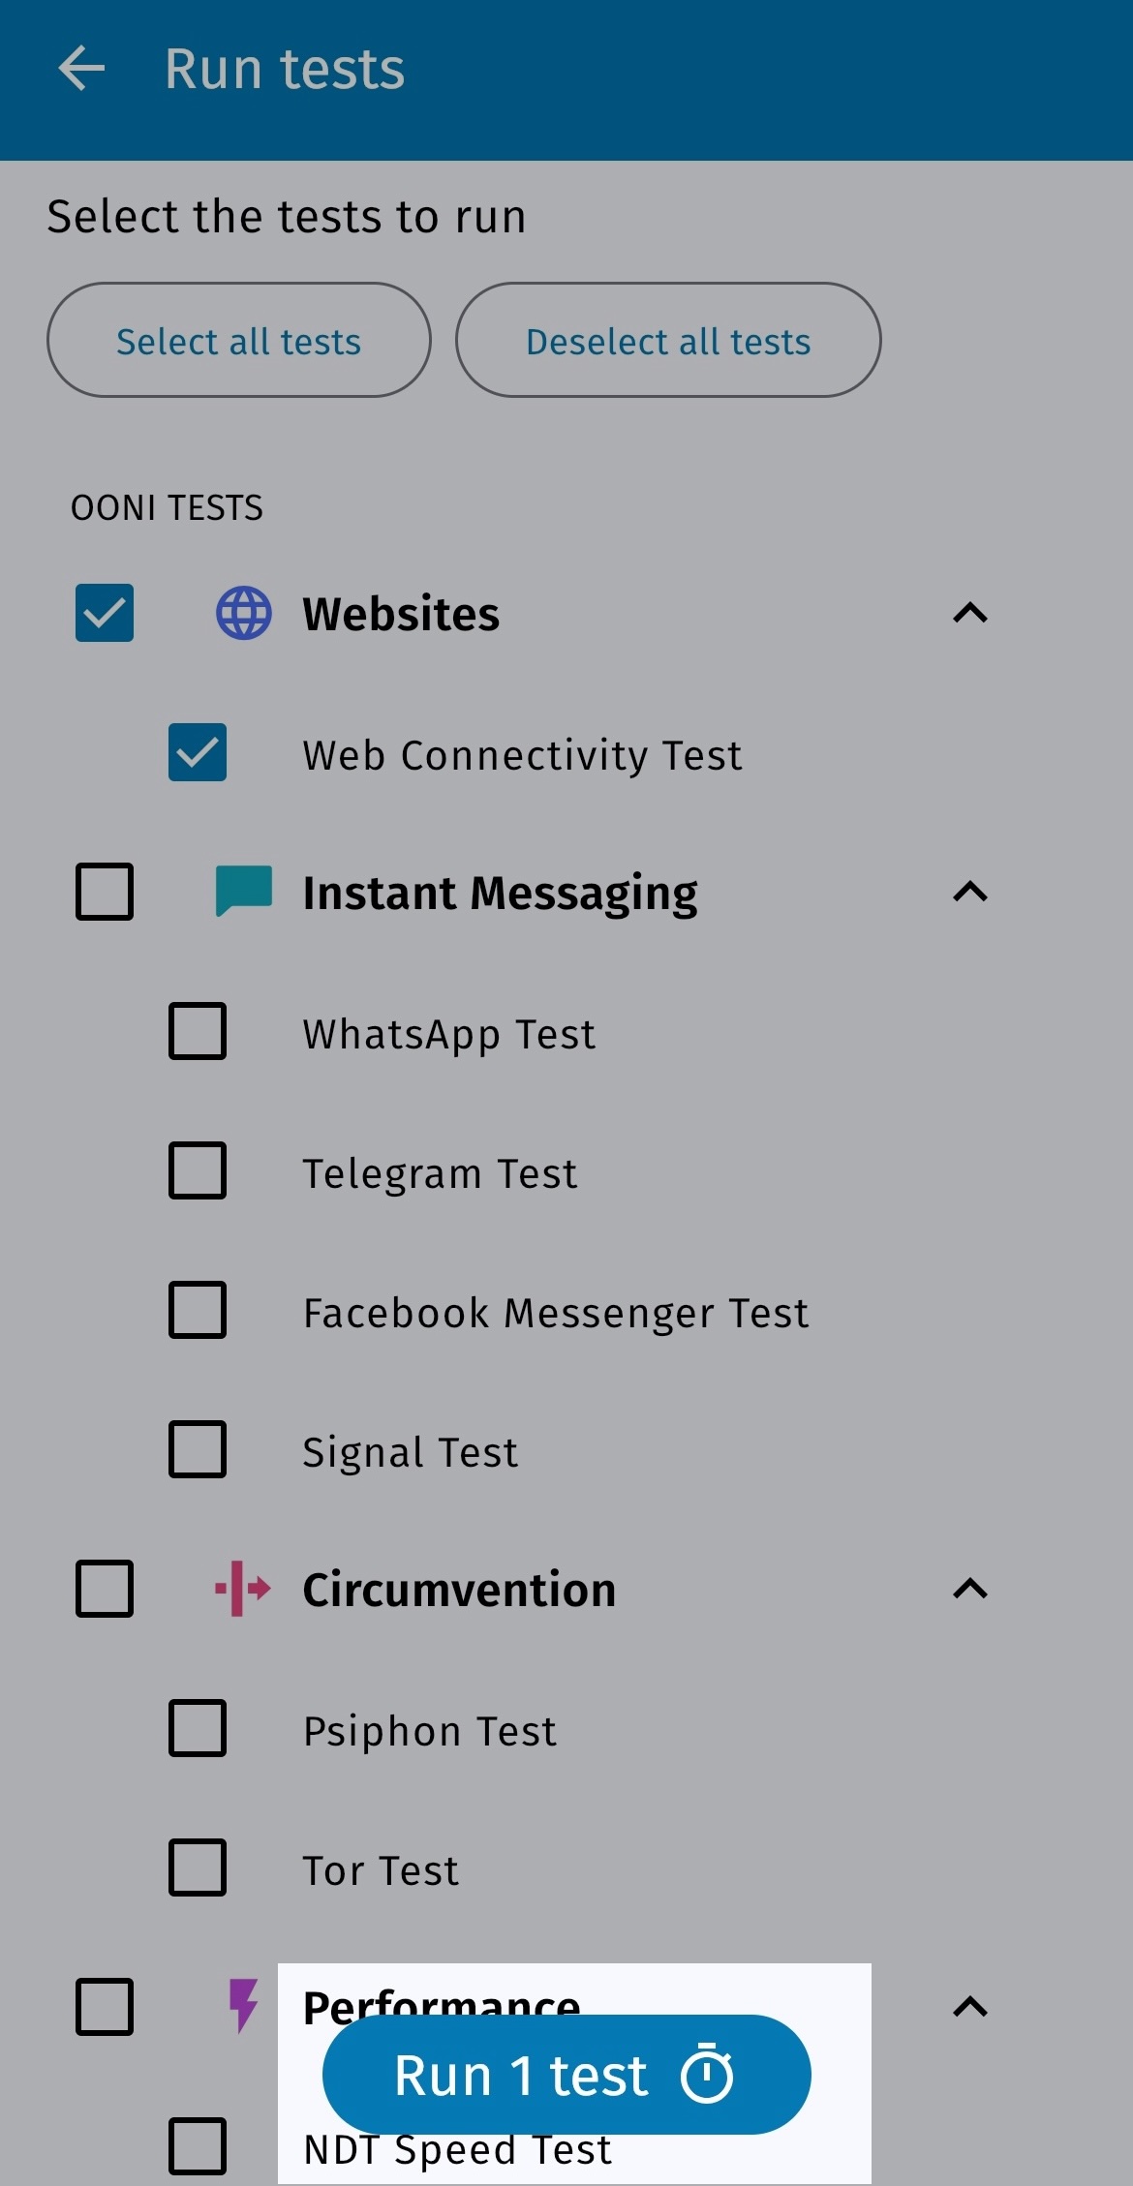Uncheck the Web Connectivity Test checkbox
The height and width of the screenshot is (2186, 1133).
(x=198, y=752)
